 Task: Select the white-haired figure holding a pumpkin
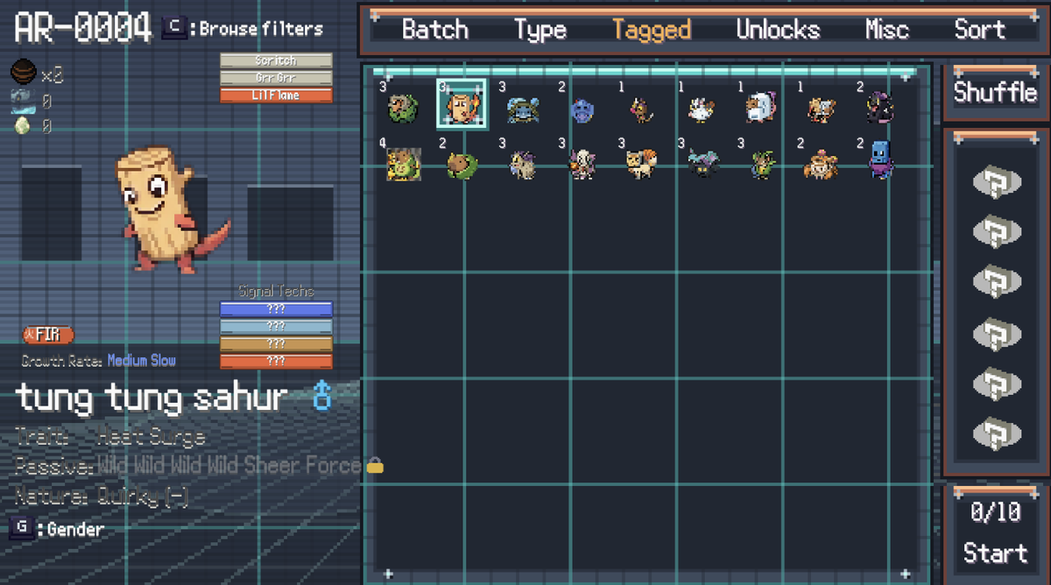click(x=582, y=164)
